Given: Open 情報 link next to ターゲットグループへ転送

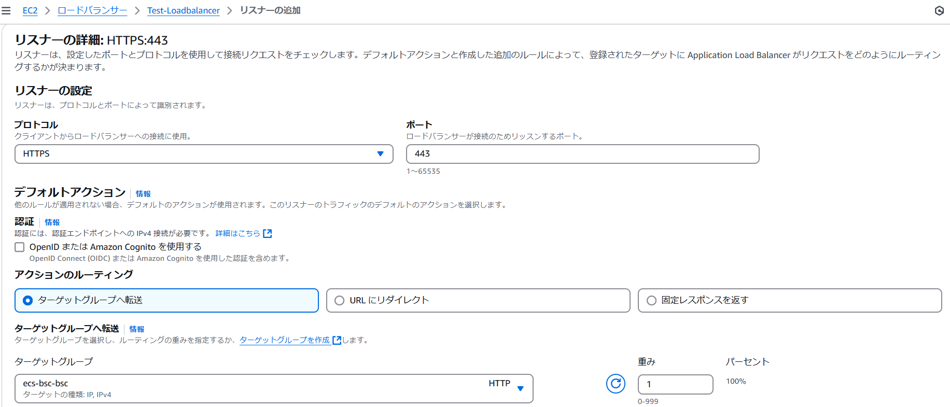Looking at the screenshot, I should point(137,329).
